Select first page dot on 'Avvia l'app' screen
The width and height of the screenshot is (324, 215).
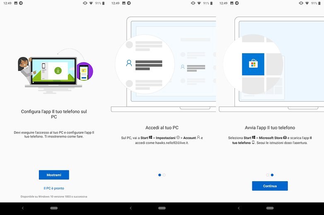pos(268,175)
